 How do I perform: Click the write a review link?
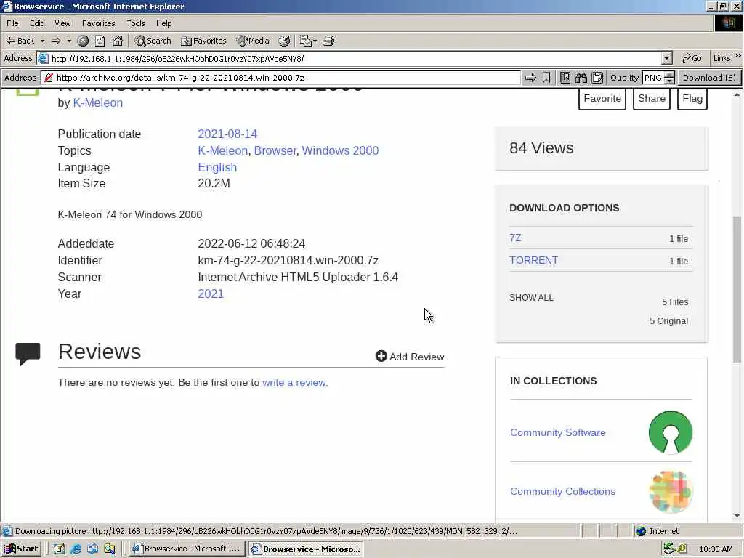click(295, 382)
